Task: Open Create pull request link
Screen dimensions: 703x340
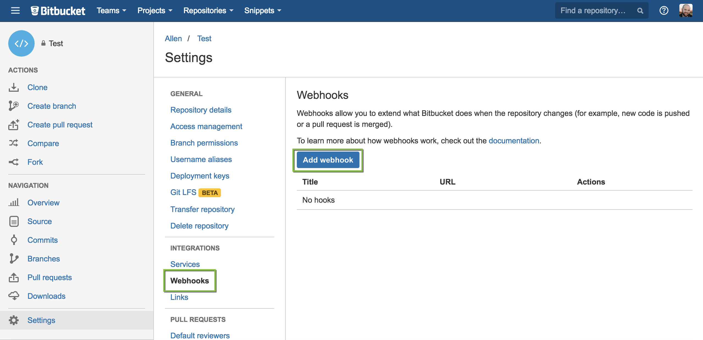Action: [x=60, y=125]
